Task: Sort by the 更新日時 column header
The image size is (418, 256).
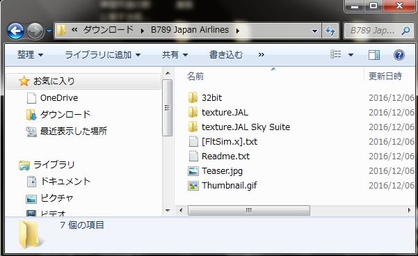Action: 385,77
